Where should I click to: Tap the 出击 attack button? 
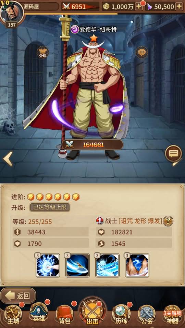(x=92, y=312)
